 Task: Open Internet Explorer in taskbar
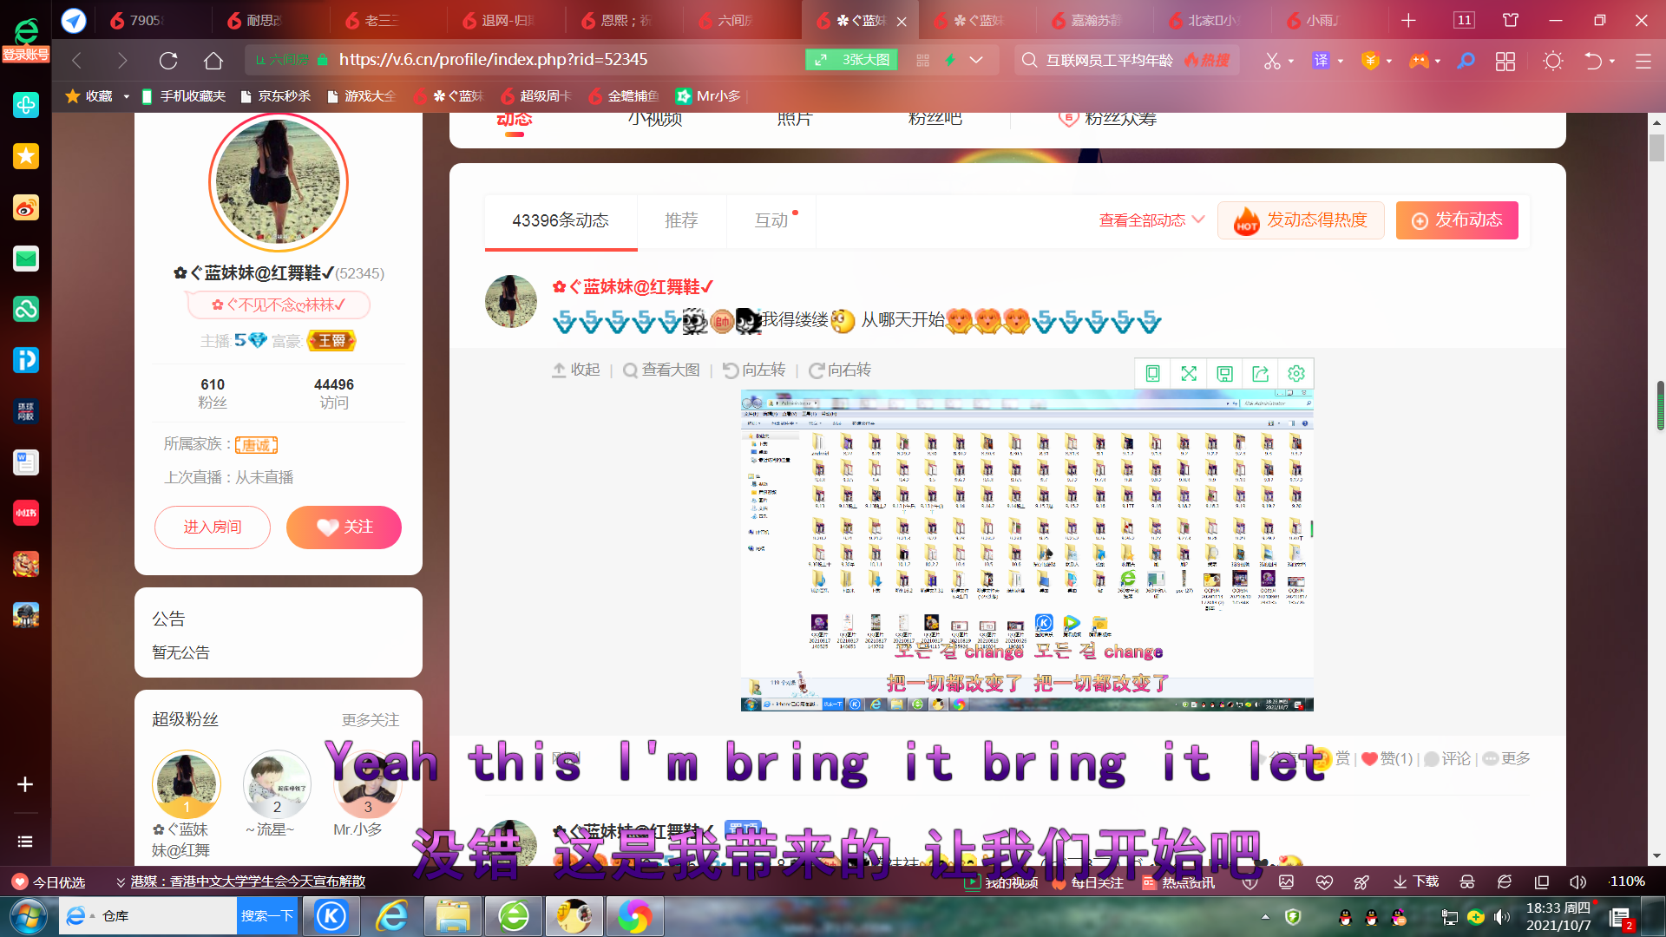pyautogui.click(x=392, y=916)
